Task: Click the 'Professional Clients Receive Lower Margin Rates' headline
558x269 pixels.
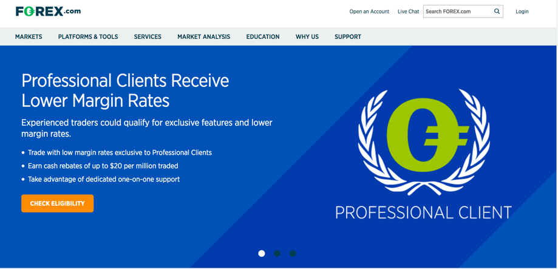Action: [x=125, y=91]
